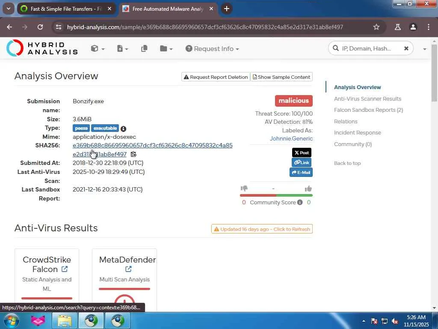Vote thumbs up on the sample
The height and width of the screenshot is (329, 438).
(x=308, y=188)
